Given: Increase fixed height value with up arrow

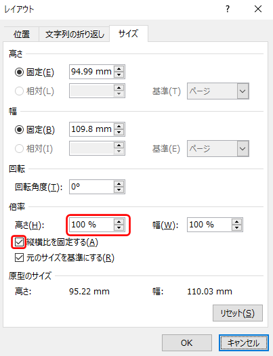Looking at the screenshot, I should 119,68.
